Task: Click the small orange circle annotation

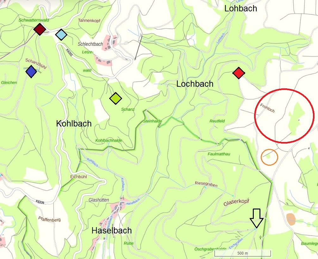Action: (x=269, y=157)
